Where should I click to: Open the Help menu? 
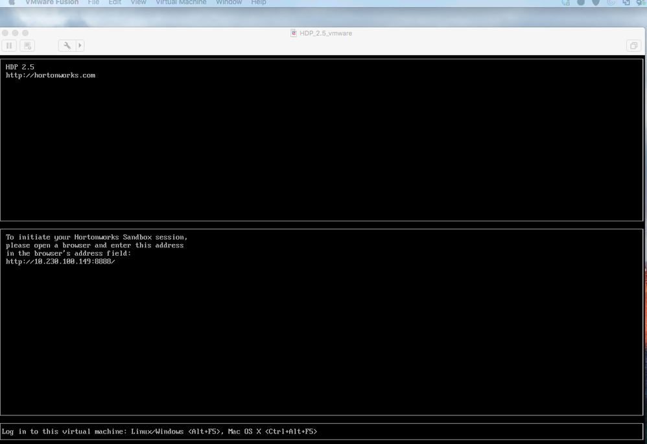[x=259, y=3]
